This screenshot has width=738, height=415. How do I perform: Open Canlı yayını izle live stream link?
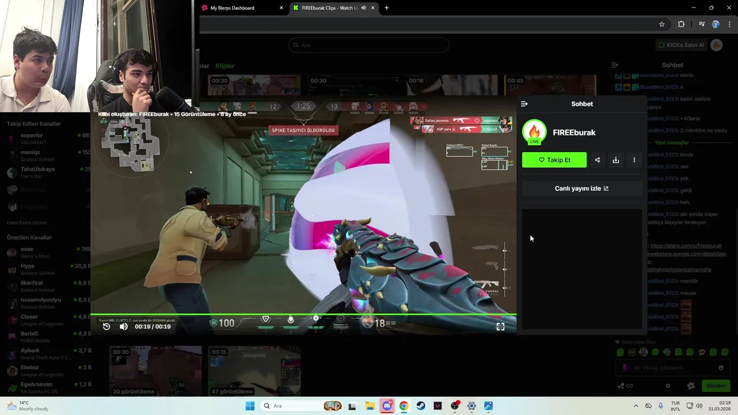(x=582, y=188)
